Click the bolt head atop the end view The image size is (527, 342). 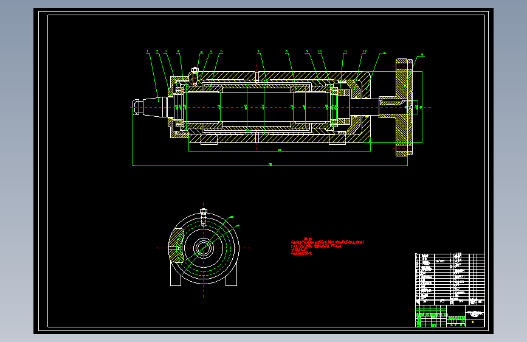pos(204,212)
